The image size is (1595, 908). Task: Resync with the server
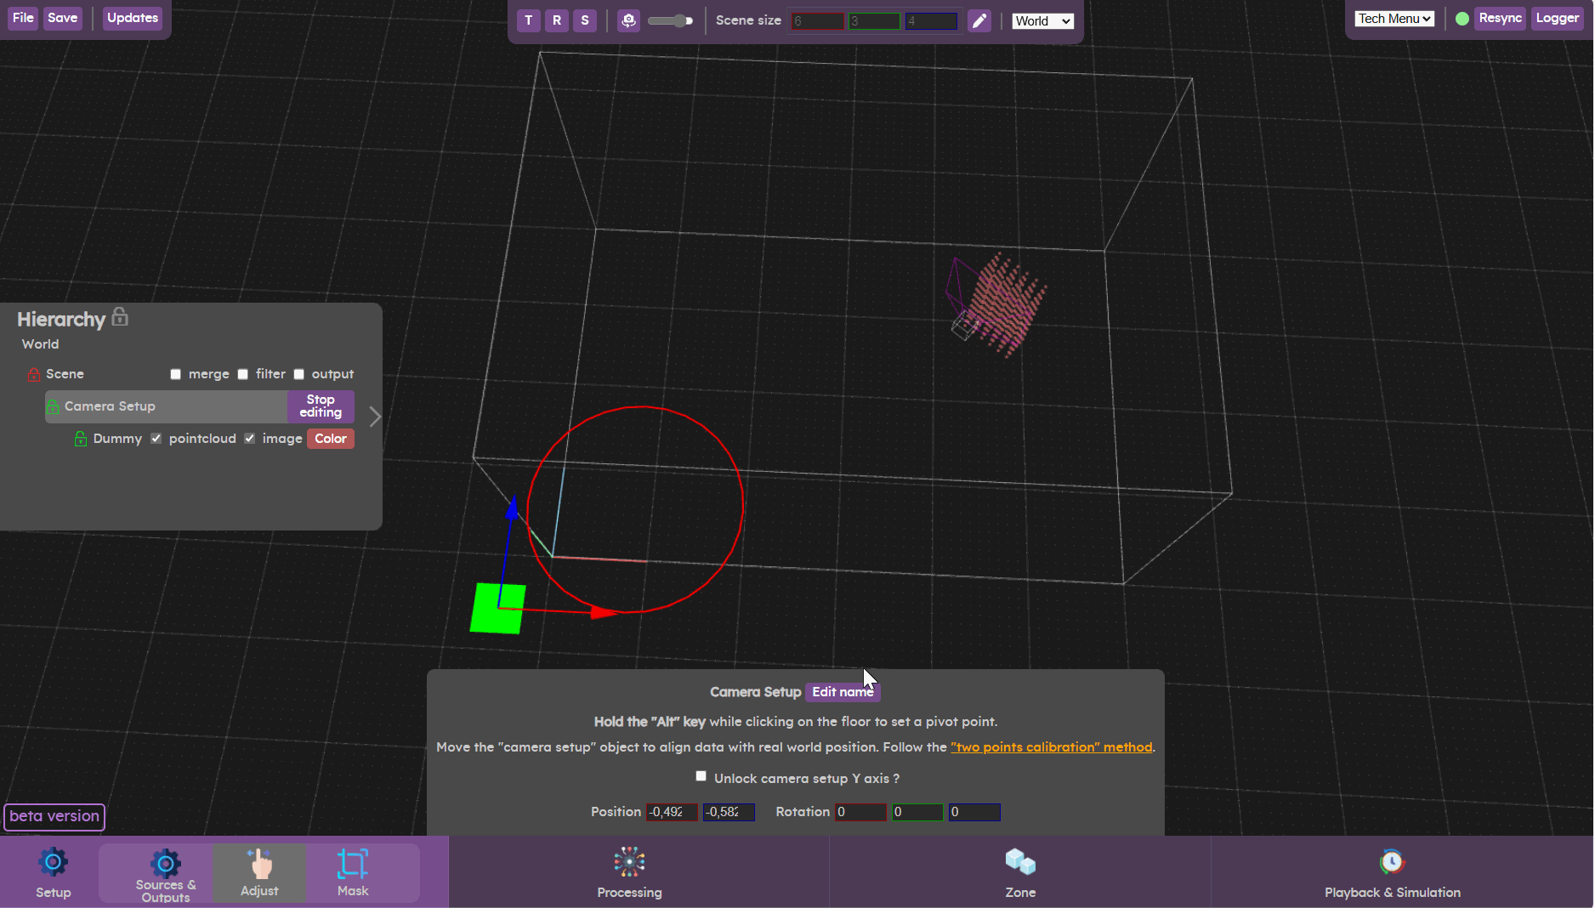click(1500, 18)
